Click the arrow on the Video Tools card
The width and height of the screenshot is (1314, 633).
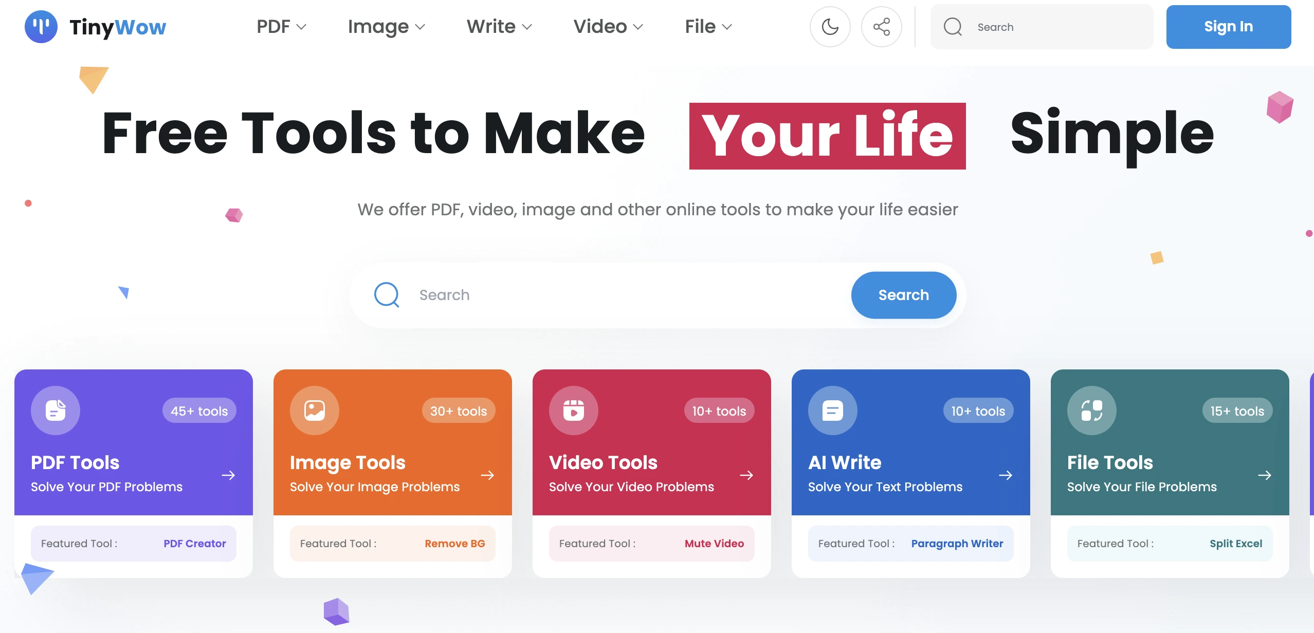(746, 475)
